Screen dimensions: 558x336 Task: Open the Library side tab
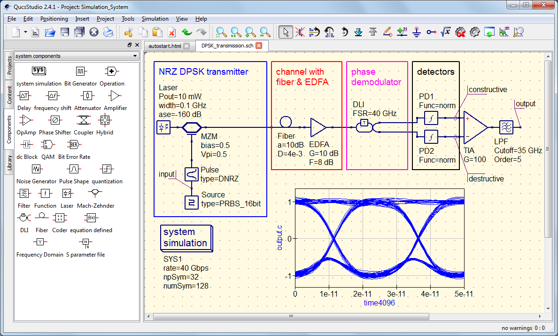(9, 163)
